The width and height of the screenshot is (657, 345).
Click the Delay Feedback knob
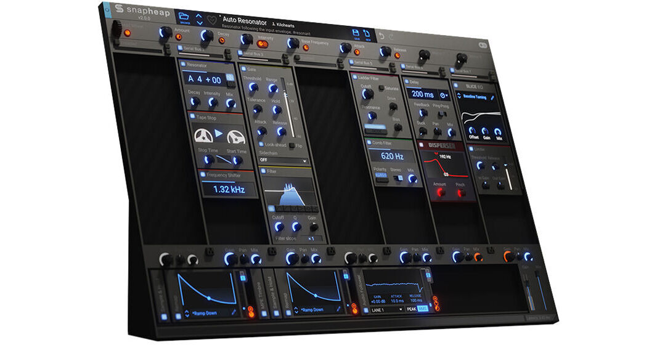pyautogui.click(x=423, y=113)
